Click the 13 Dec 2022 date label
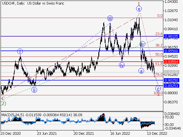Screen dimensions: 183x137 (157, 133)
